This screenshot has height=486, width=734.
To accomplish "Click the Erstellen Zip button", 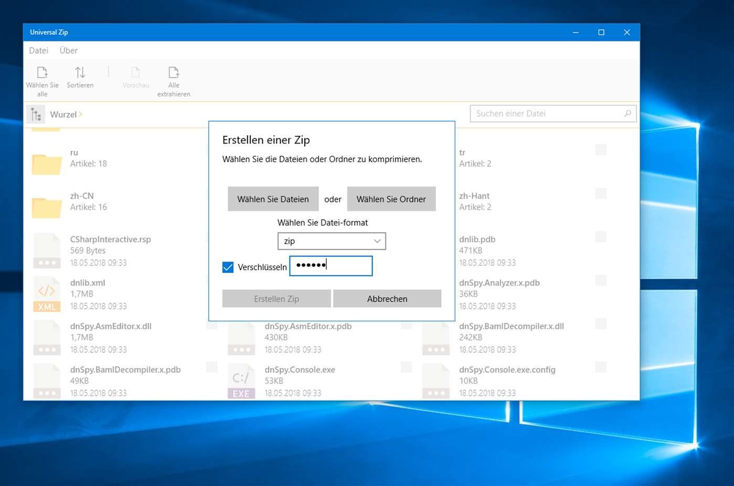I will point(276,299).
